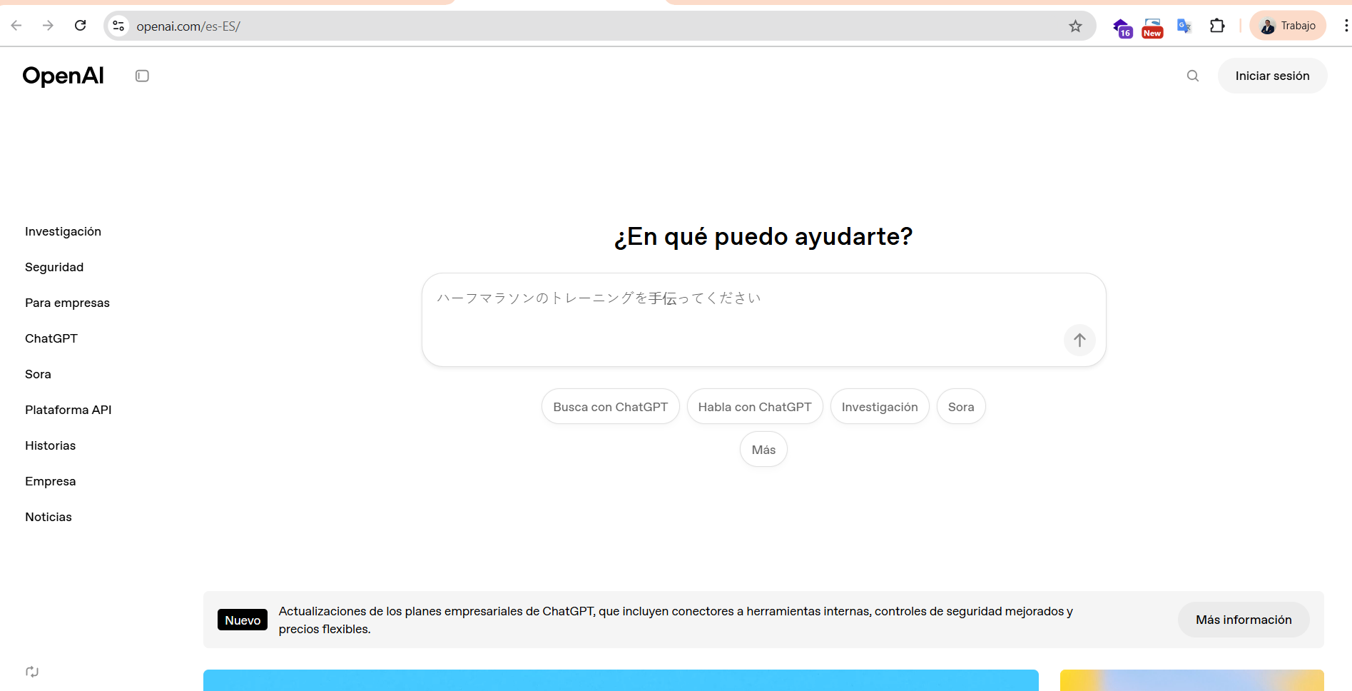This screenshot has width=1352, height=691.
Task: Open the site information icon in address bar
Action: (118, 26)
